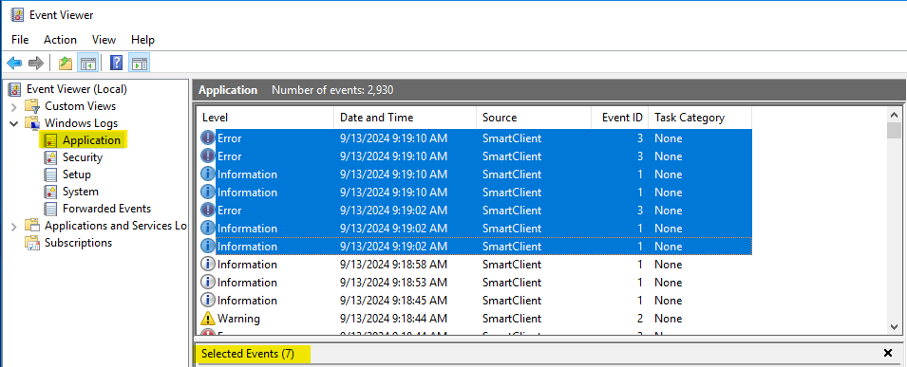This screenshot has width=907, height=367.
Task: Close the Selected Events pane
Action: point(888,353)
